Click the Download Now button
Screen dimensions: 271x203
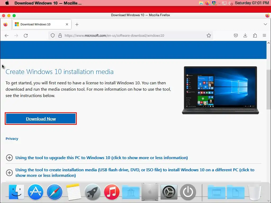[x=41, y=119]
